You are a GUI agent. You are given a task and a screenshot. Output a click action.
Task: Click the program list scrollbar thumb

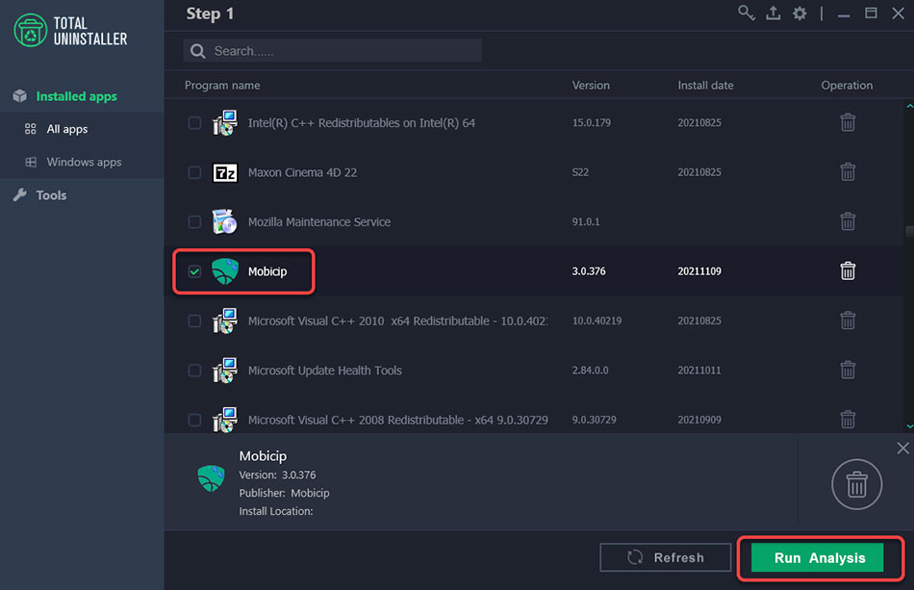pyautogui.click(x=909, y=231)
